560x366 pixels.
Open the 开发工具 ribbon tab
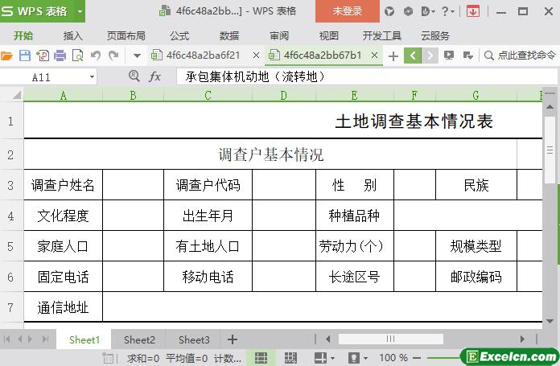point(382,35)
